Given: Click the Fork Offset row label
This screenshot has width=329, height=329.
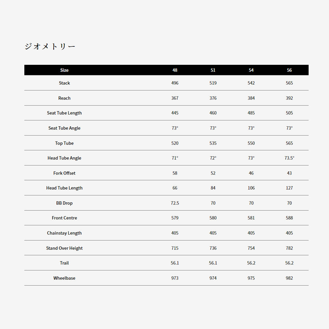Looking at the screenshot, I should pos(64,173).
